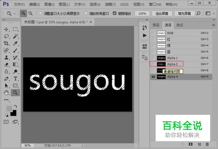
Task: Switch to the Paths tab
Action: 180,25
